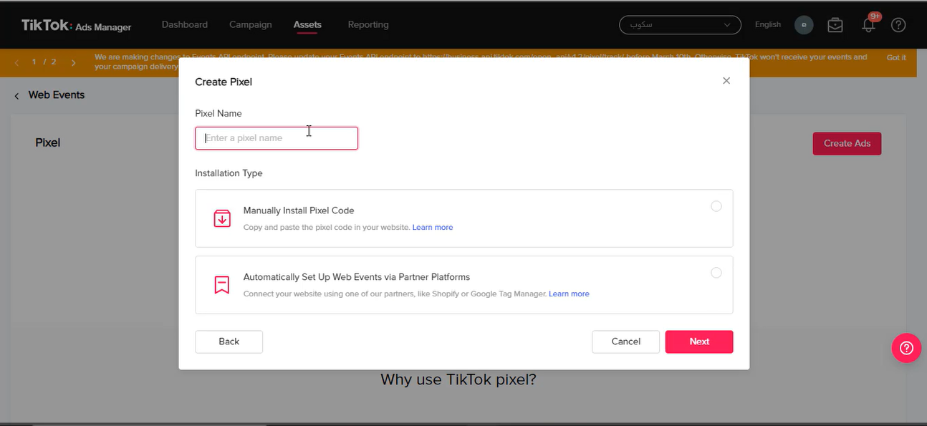
Task: Close the Create Pixel dialog
Action: (726, 81)
